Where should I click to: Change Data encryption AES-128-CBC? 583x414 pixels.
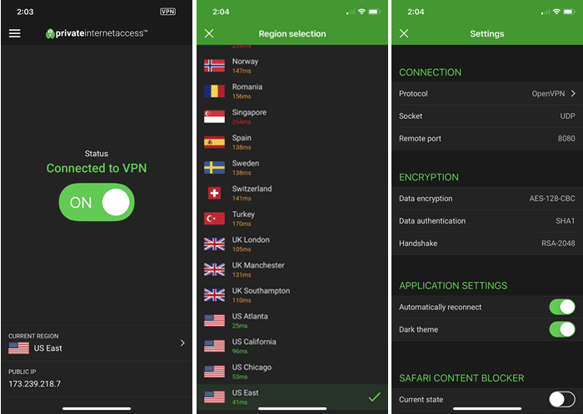pos(487,199)
